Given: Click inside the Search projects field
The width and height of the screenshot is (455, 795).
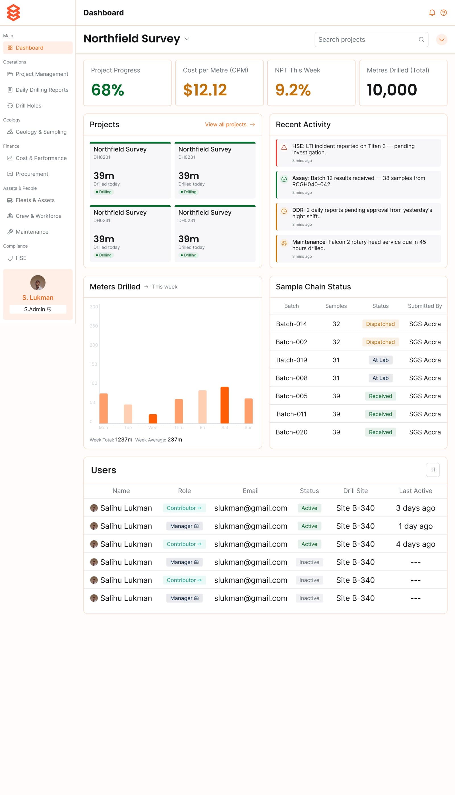Looking at the screenshot, I should click(x=371, y=40).
